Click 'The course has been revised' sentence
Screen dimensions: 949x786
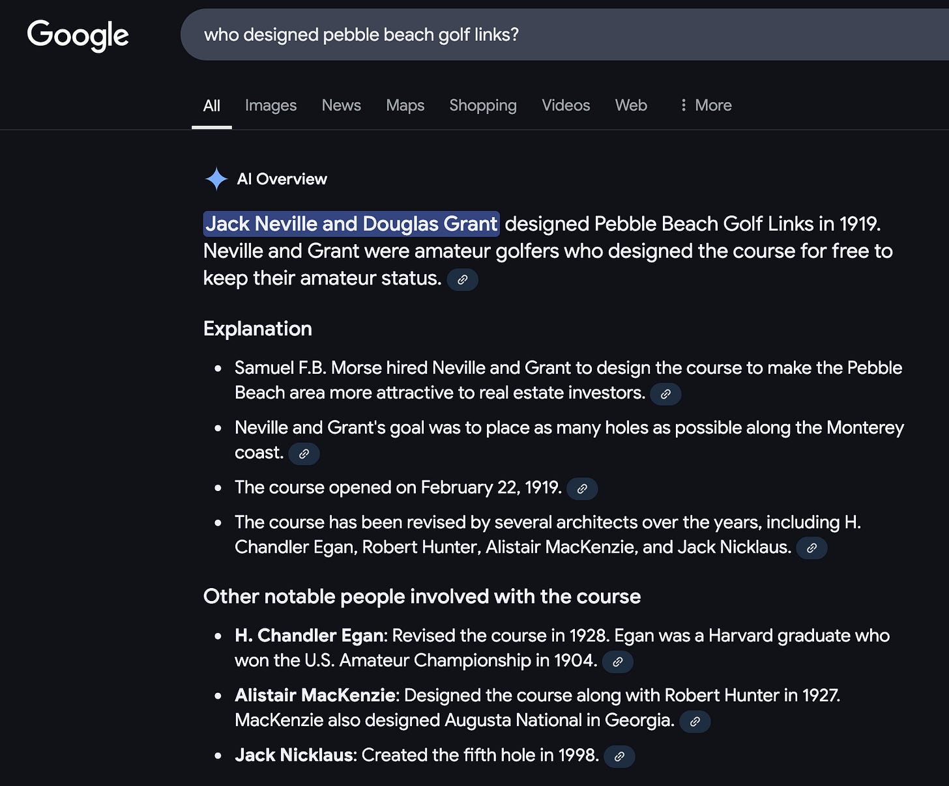(x=548, y=535)
